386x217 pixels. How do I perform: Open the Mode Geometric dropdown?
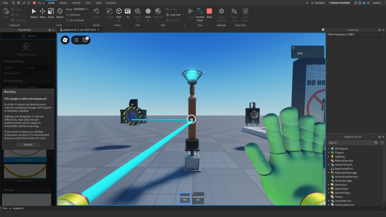click(81, 9)
